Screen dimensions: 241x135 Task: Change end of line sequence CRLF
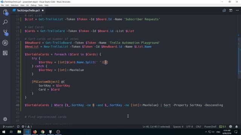pyautogui.click(x=198, y=127)
